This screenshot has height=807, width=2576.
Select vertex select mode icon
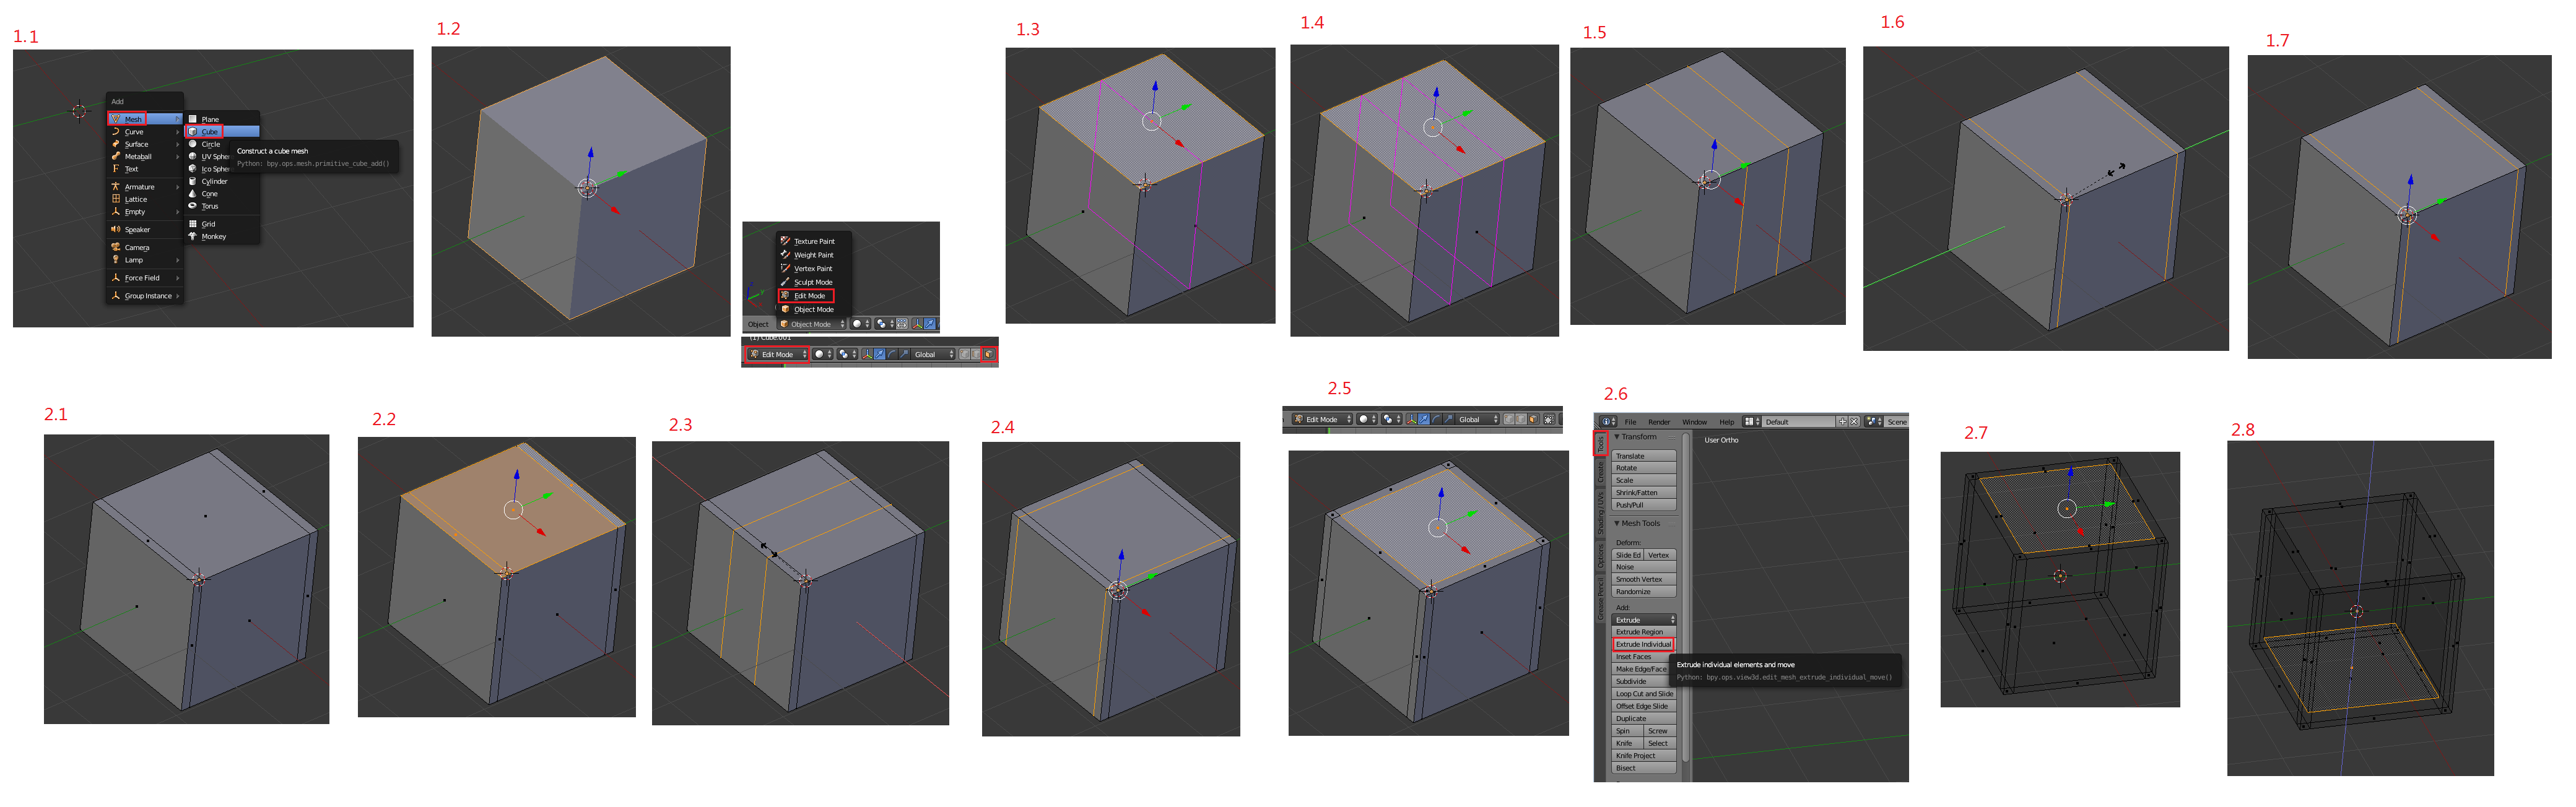click(965, 355)
